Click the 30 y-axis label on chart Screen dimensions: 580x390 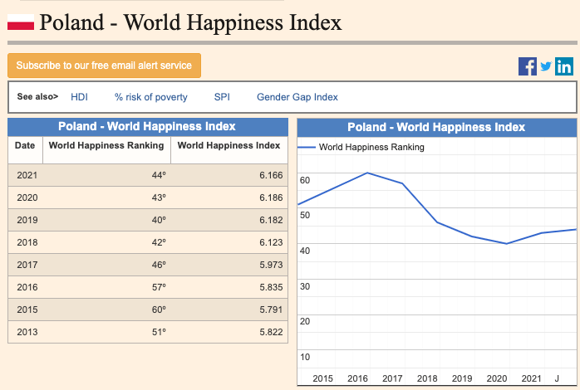[x=305, y=286]
